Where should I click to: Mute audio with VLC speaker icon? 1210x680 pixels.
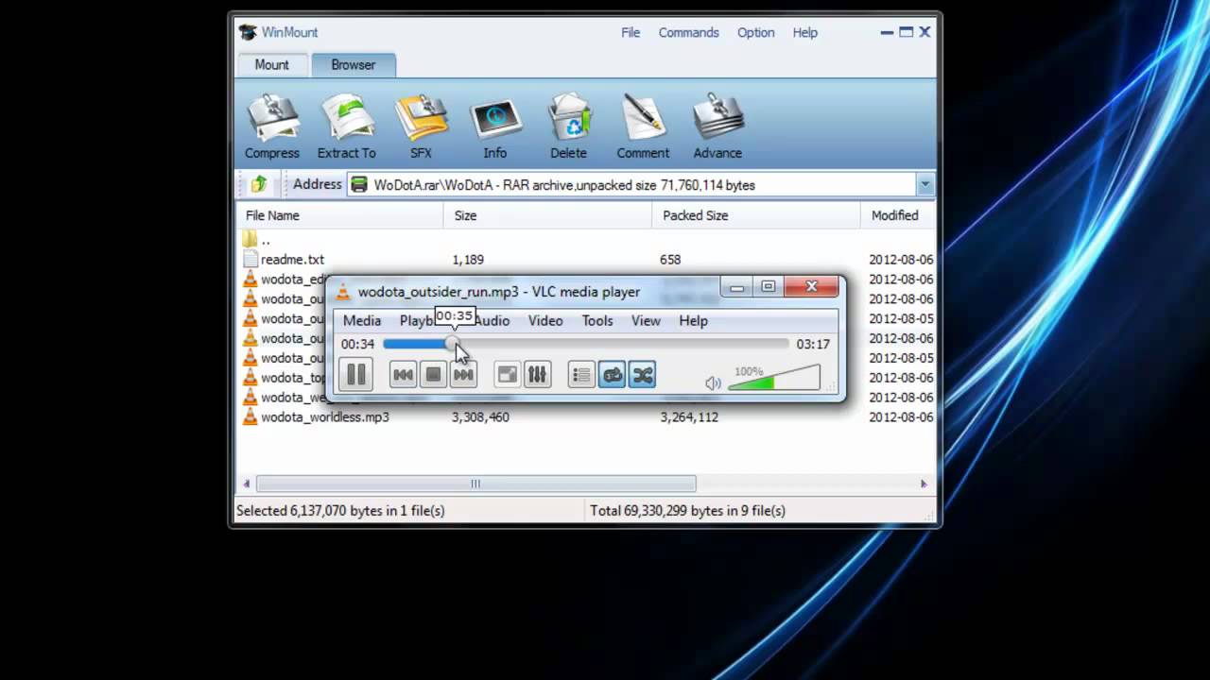[x=713, y=382]
